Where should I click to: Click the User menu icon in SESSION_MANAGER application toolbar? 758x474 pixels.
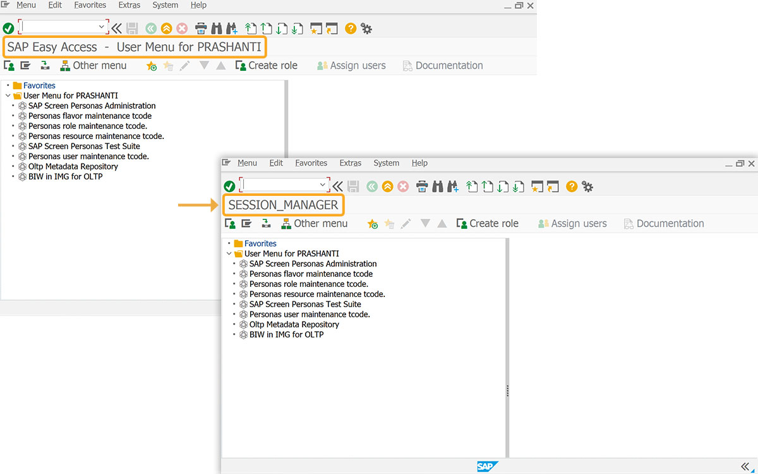click(231, 224)
